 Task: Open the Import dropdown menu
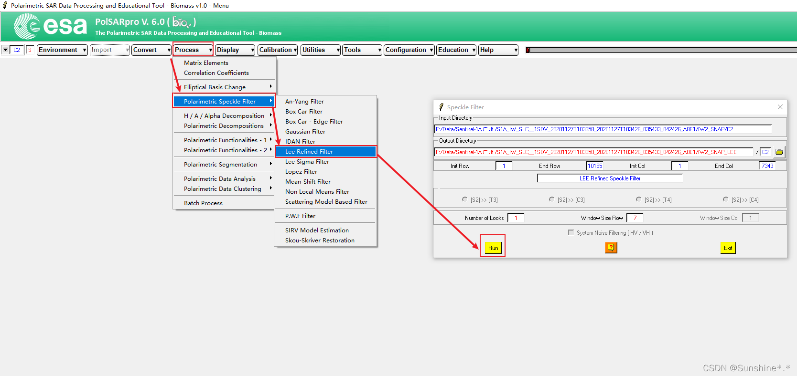click(x=110, y=50)
